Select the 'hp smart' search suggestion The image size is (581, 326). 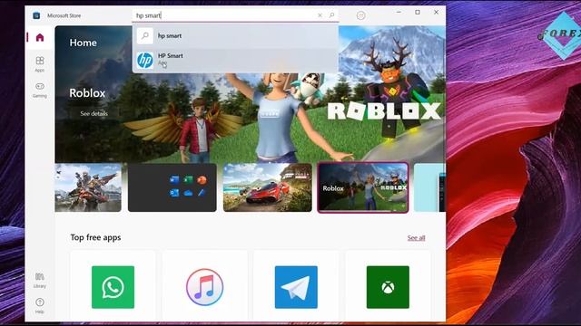[x=235, y=36]
